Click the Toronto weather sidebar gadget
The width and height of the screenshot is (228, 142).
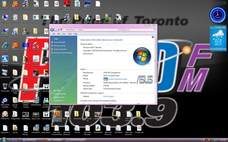tap(218, 38)
